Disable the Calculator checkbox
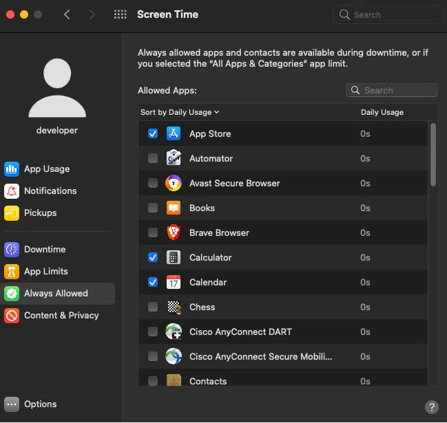 pyautogui.click(x=153, y=258)
